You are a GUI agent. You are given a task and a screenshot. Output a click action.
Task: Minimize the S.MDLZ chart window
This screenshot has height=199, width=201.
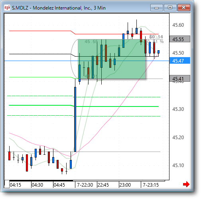coord(157,8)
